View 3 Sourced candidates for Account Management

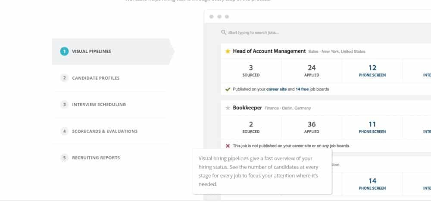pyautogui.click(x=251, y=70)
